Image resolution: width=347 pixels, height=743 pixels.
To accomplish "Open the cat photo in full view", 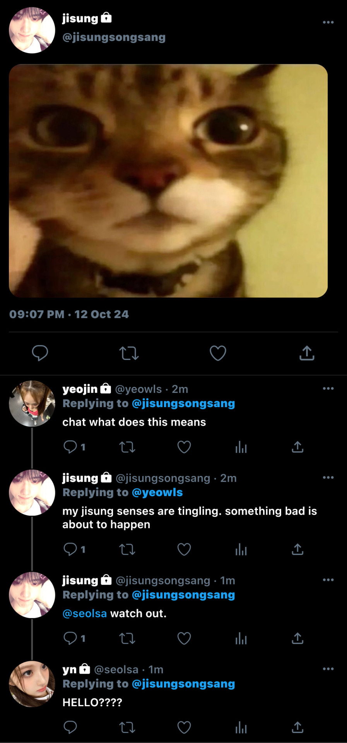I will pos(168,181).
